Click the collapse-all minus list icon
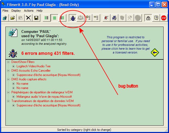 (x=96, y=18)
